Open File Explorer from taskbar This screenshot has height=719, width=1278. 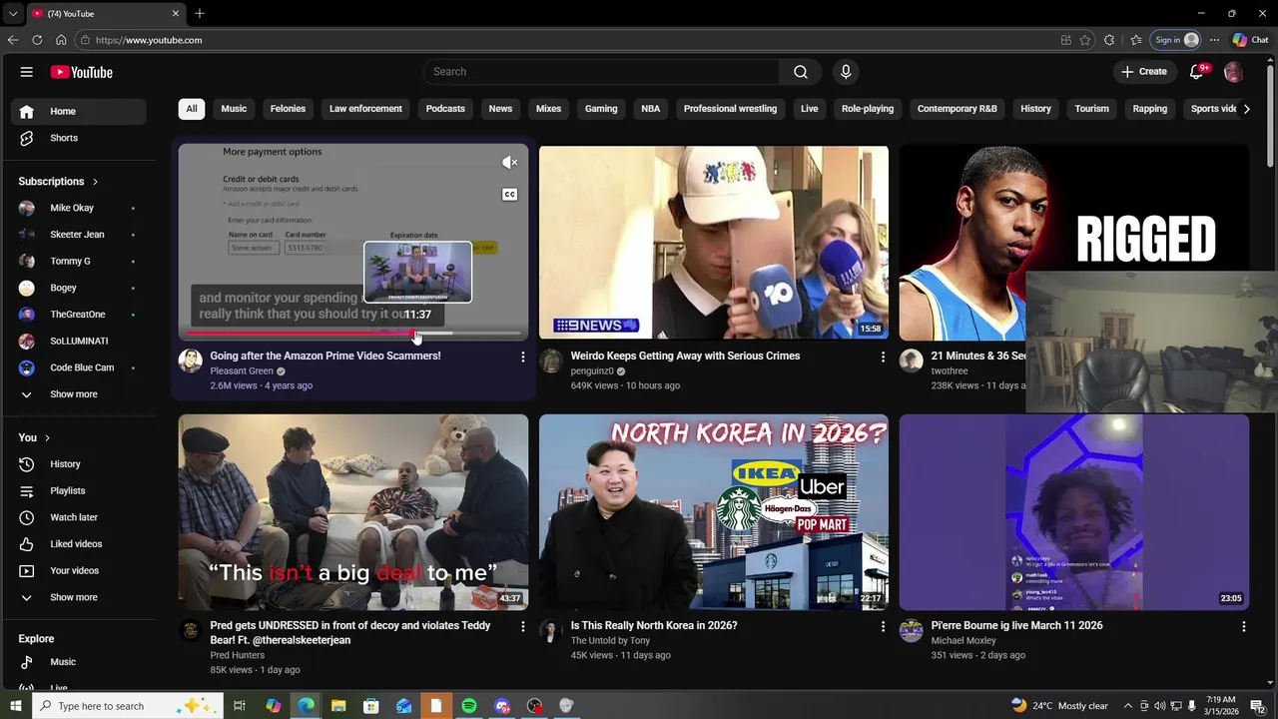pos(338,706)
